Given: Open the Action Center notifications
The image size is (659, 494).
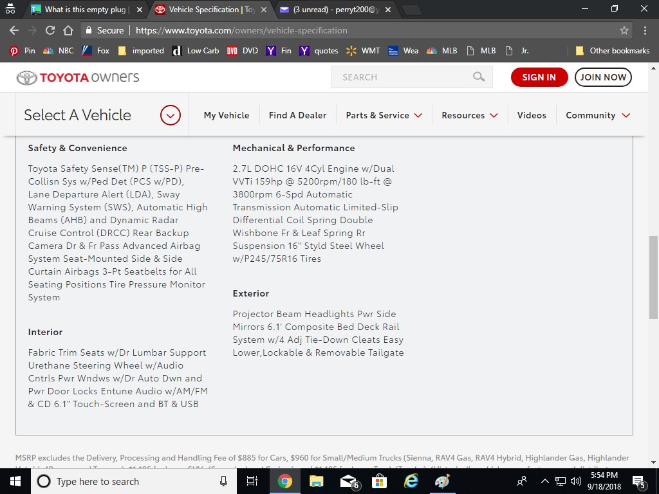Looking at the screenshot, I should (x=638, y=481).
